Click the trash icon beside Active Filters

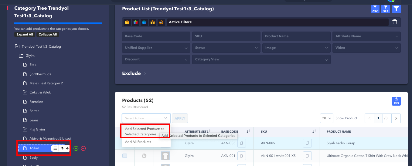[394, 22]
